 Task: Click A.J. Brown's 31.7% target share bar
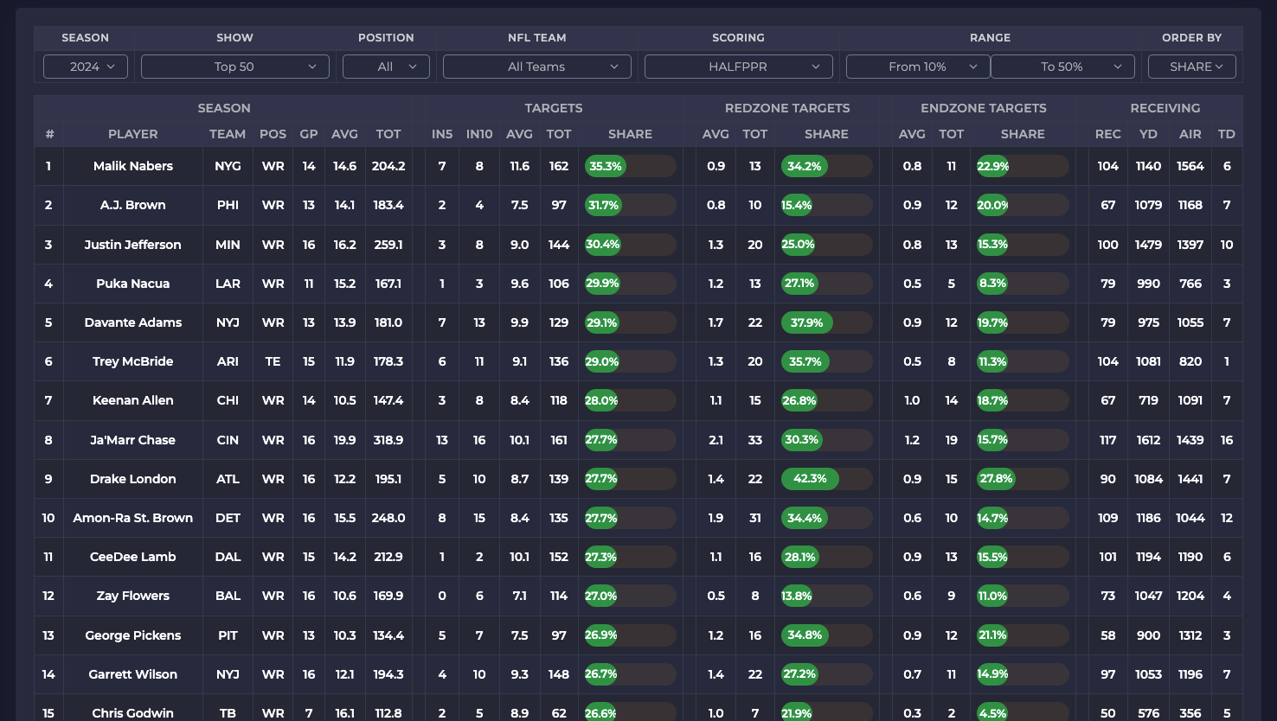(631, 205)
